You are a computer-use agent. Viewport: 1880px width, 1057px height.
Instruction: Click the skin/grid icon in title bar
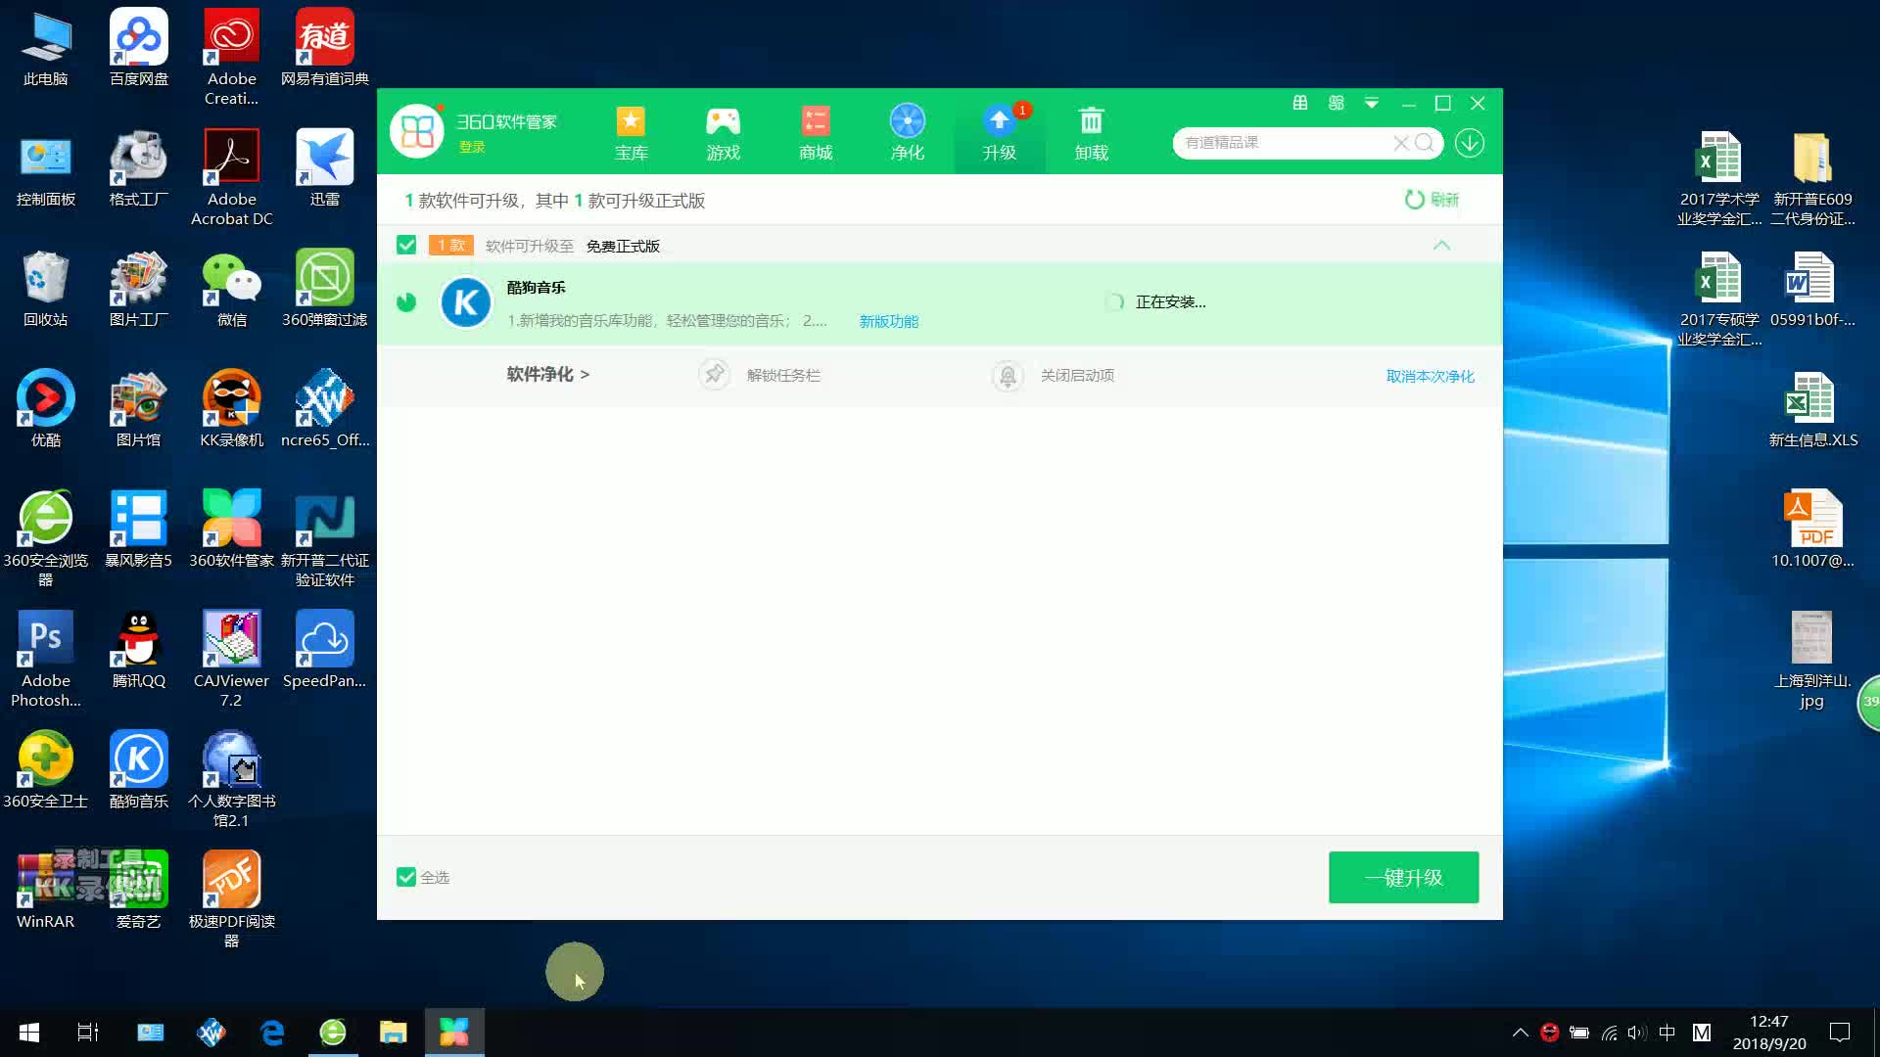pyautogui.click(x=1336, y=103)
